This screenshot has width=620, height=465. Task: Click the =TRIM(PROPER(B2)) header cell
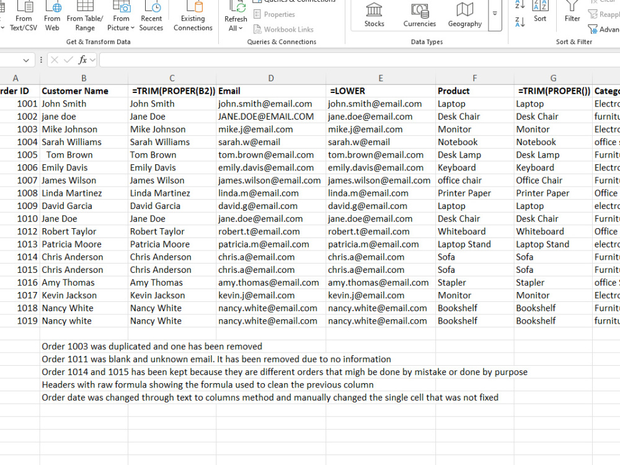click(x=172, y=91)
